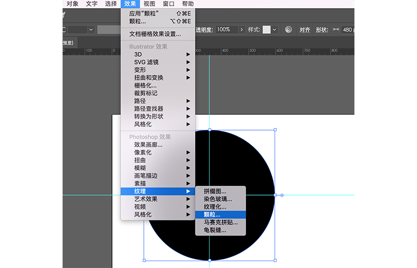
Task: Select 裁剪标记 effect
Action: point(158,93)
